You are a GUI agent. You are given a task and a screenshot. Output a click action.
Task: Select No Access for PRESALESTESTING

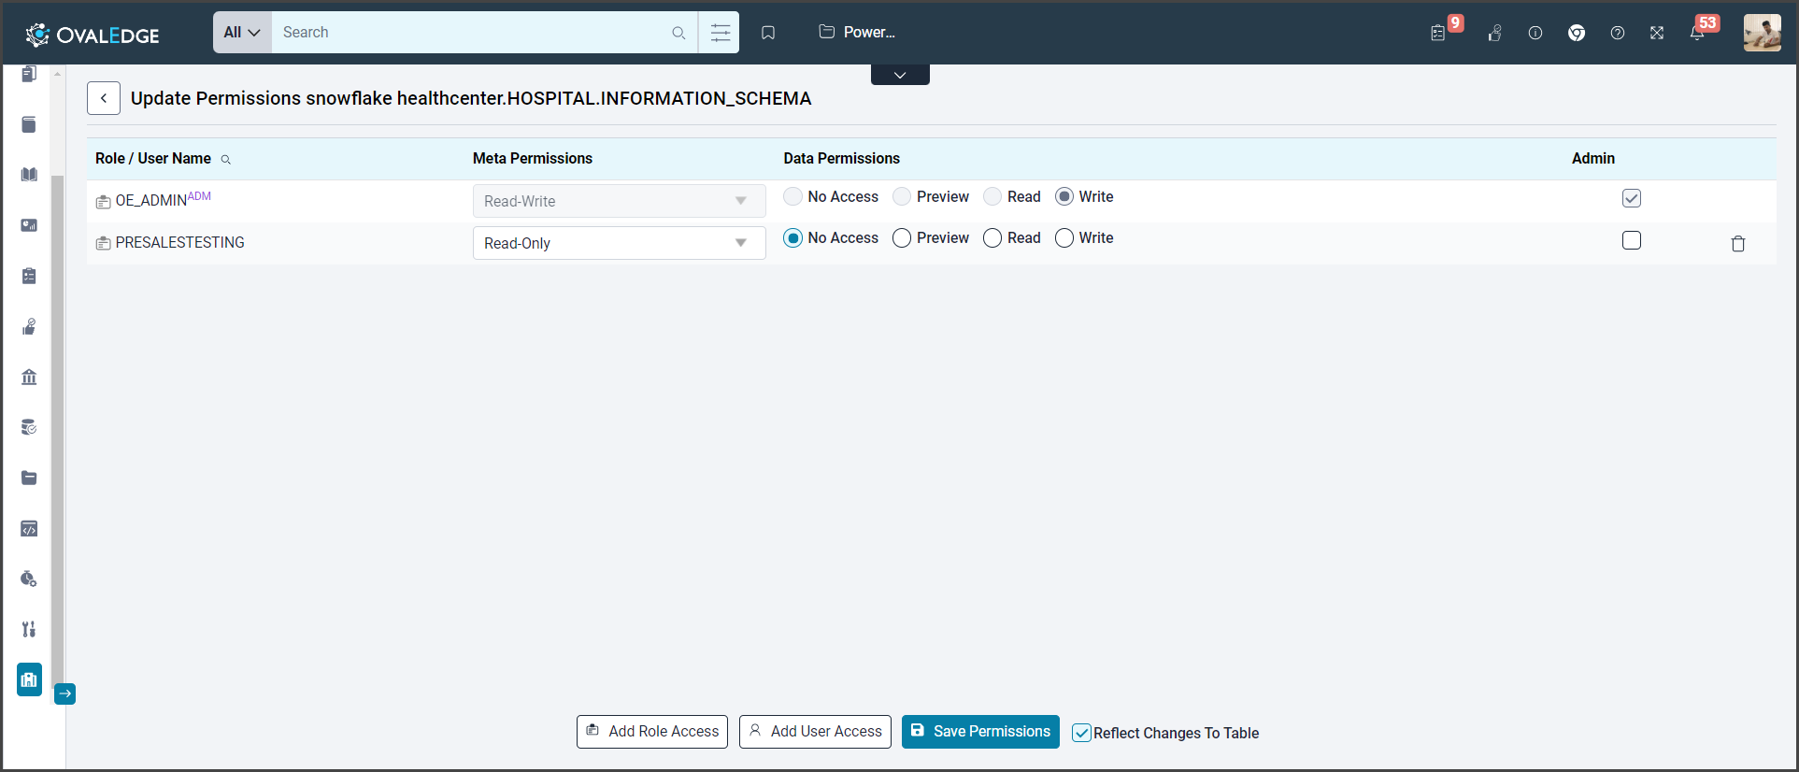coord(793,238)
